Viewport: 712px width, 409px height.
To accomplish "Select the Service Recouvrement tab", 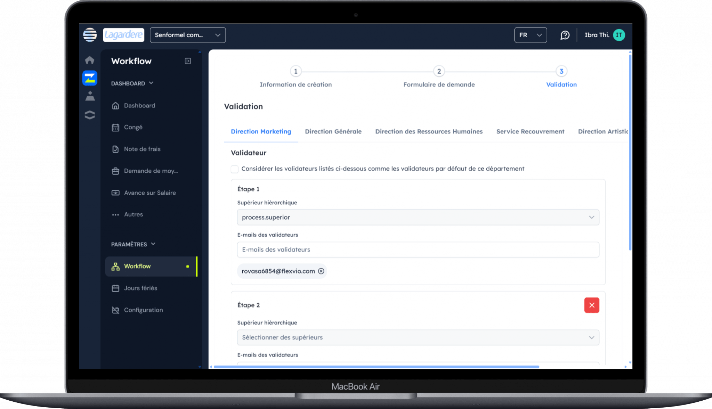I will 530,131.
